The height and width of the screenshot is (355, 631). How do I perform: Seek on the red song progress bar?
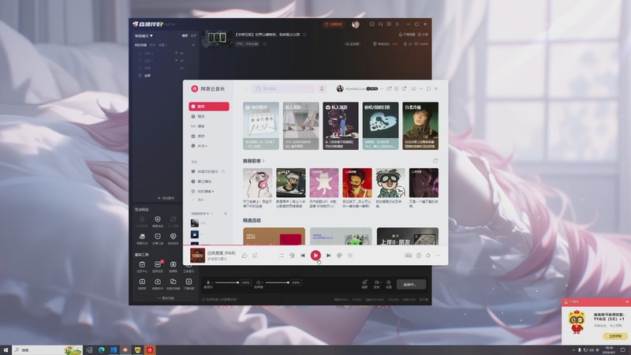315,245
